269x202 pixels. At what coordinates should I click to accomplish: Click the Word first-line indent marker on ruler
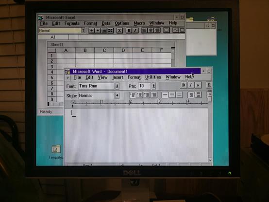coord(72,106)
